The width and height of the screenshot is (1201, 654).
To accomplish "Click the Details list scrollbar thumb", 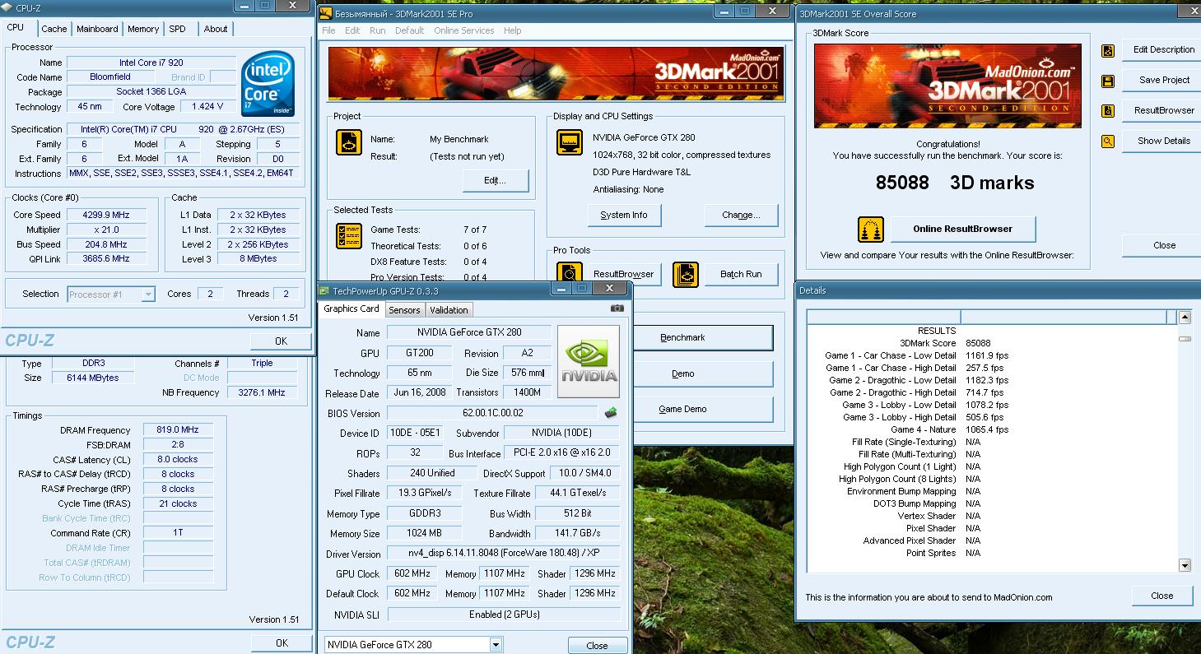I will tap(1185, 338).
